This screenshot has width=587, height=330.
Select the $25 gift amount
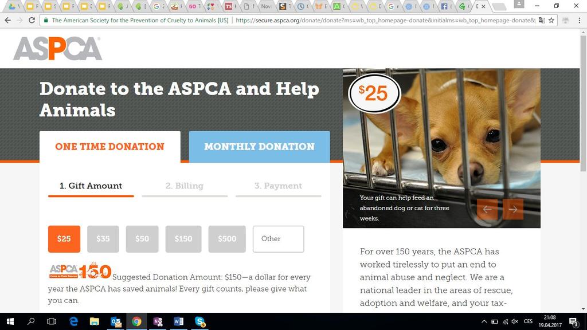click(64, 239)
